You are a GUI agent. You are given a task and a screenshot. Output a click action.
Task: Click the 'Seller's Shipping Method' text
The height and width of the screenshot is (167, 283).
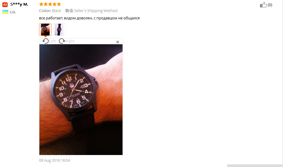[96, 11]
